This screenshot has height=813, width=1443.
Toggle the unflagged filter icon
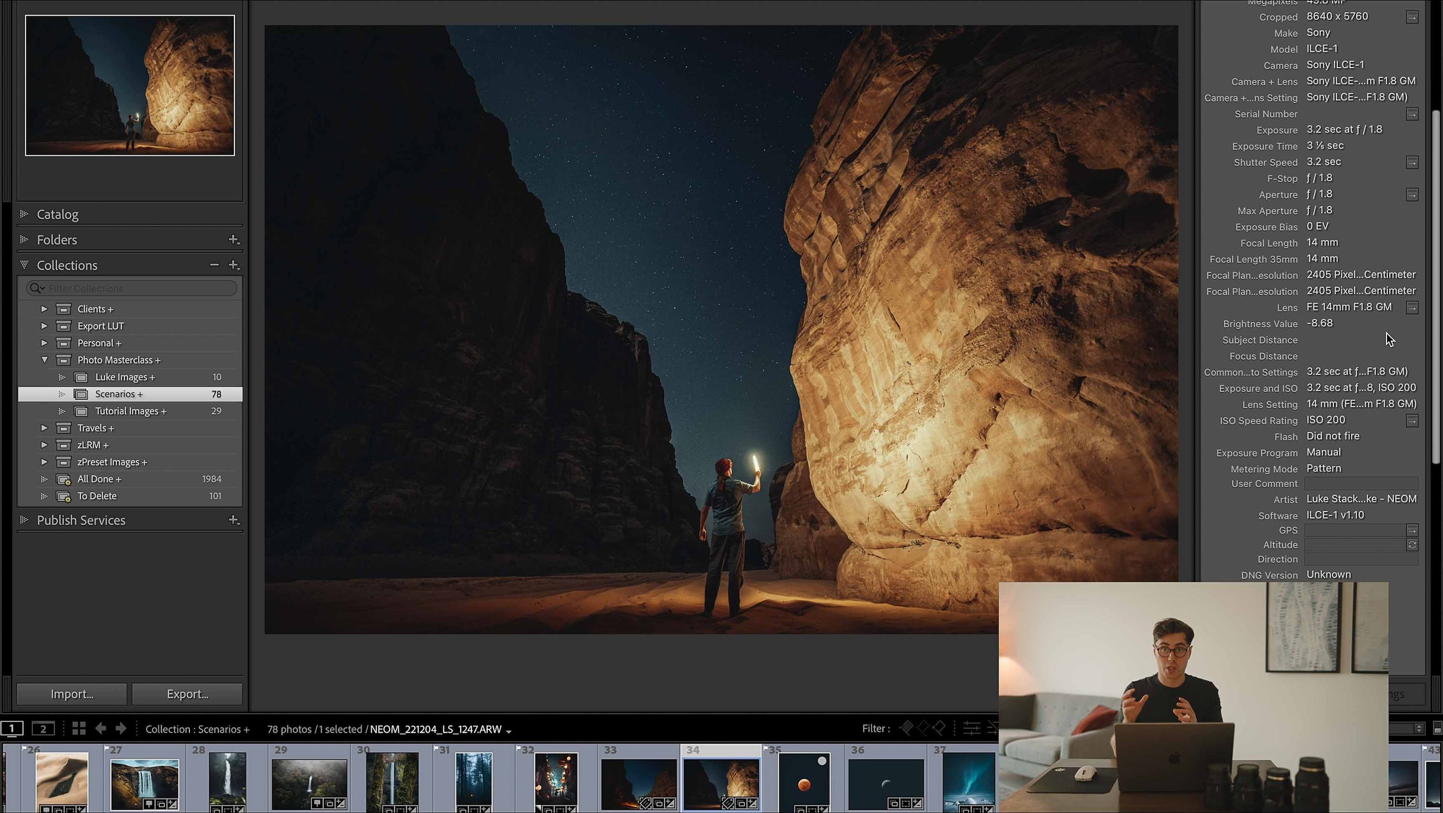(x=923, y=729)
